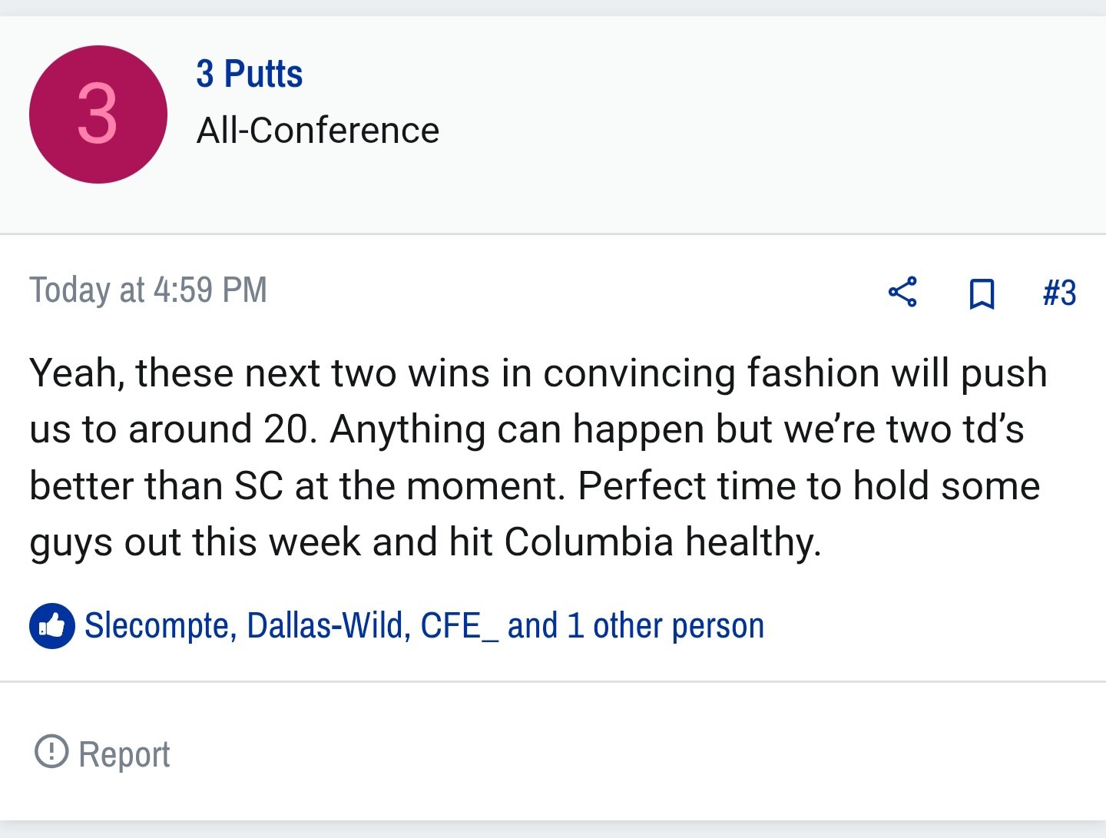
Task: Click the blue thumbs-up like icon
Action: (x=52, y=626)
